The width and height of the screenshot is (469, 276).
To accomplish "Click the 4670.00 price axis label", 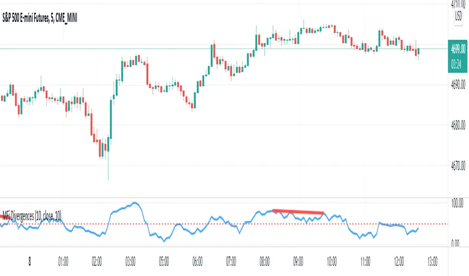I will [459, 166].
